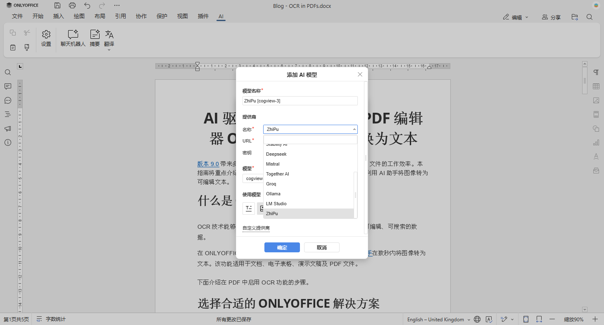The height and width of the screenshot is (325, 604).
Task: Open paragraph settings in right sidebar
Action: pos(596,72)
